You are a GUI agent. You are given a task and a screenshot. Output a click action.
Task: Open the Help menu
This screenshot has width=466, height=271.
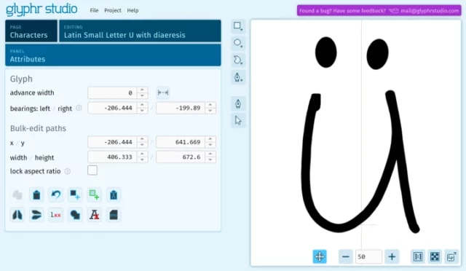point(133,10)
